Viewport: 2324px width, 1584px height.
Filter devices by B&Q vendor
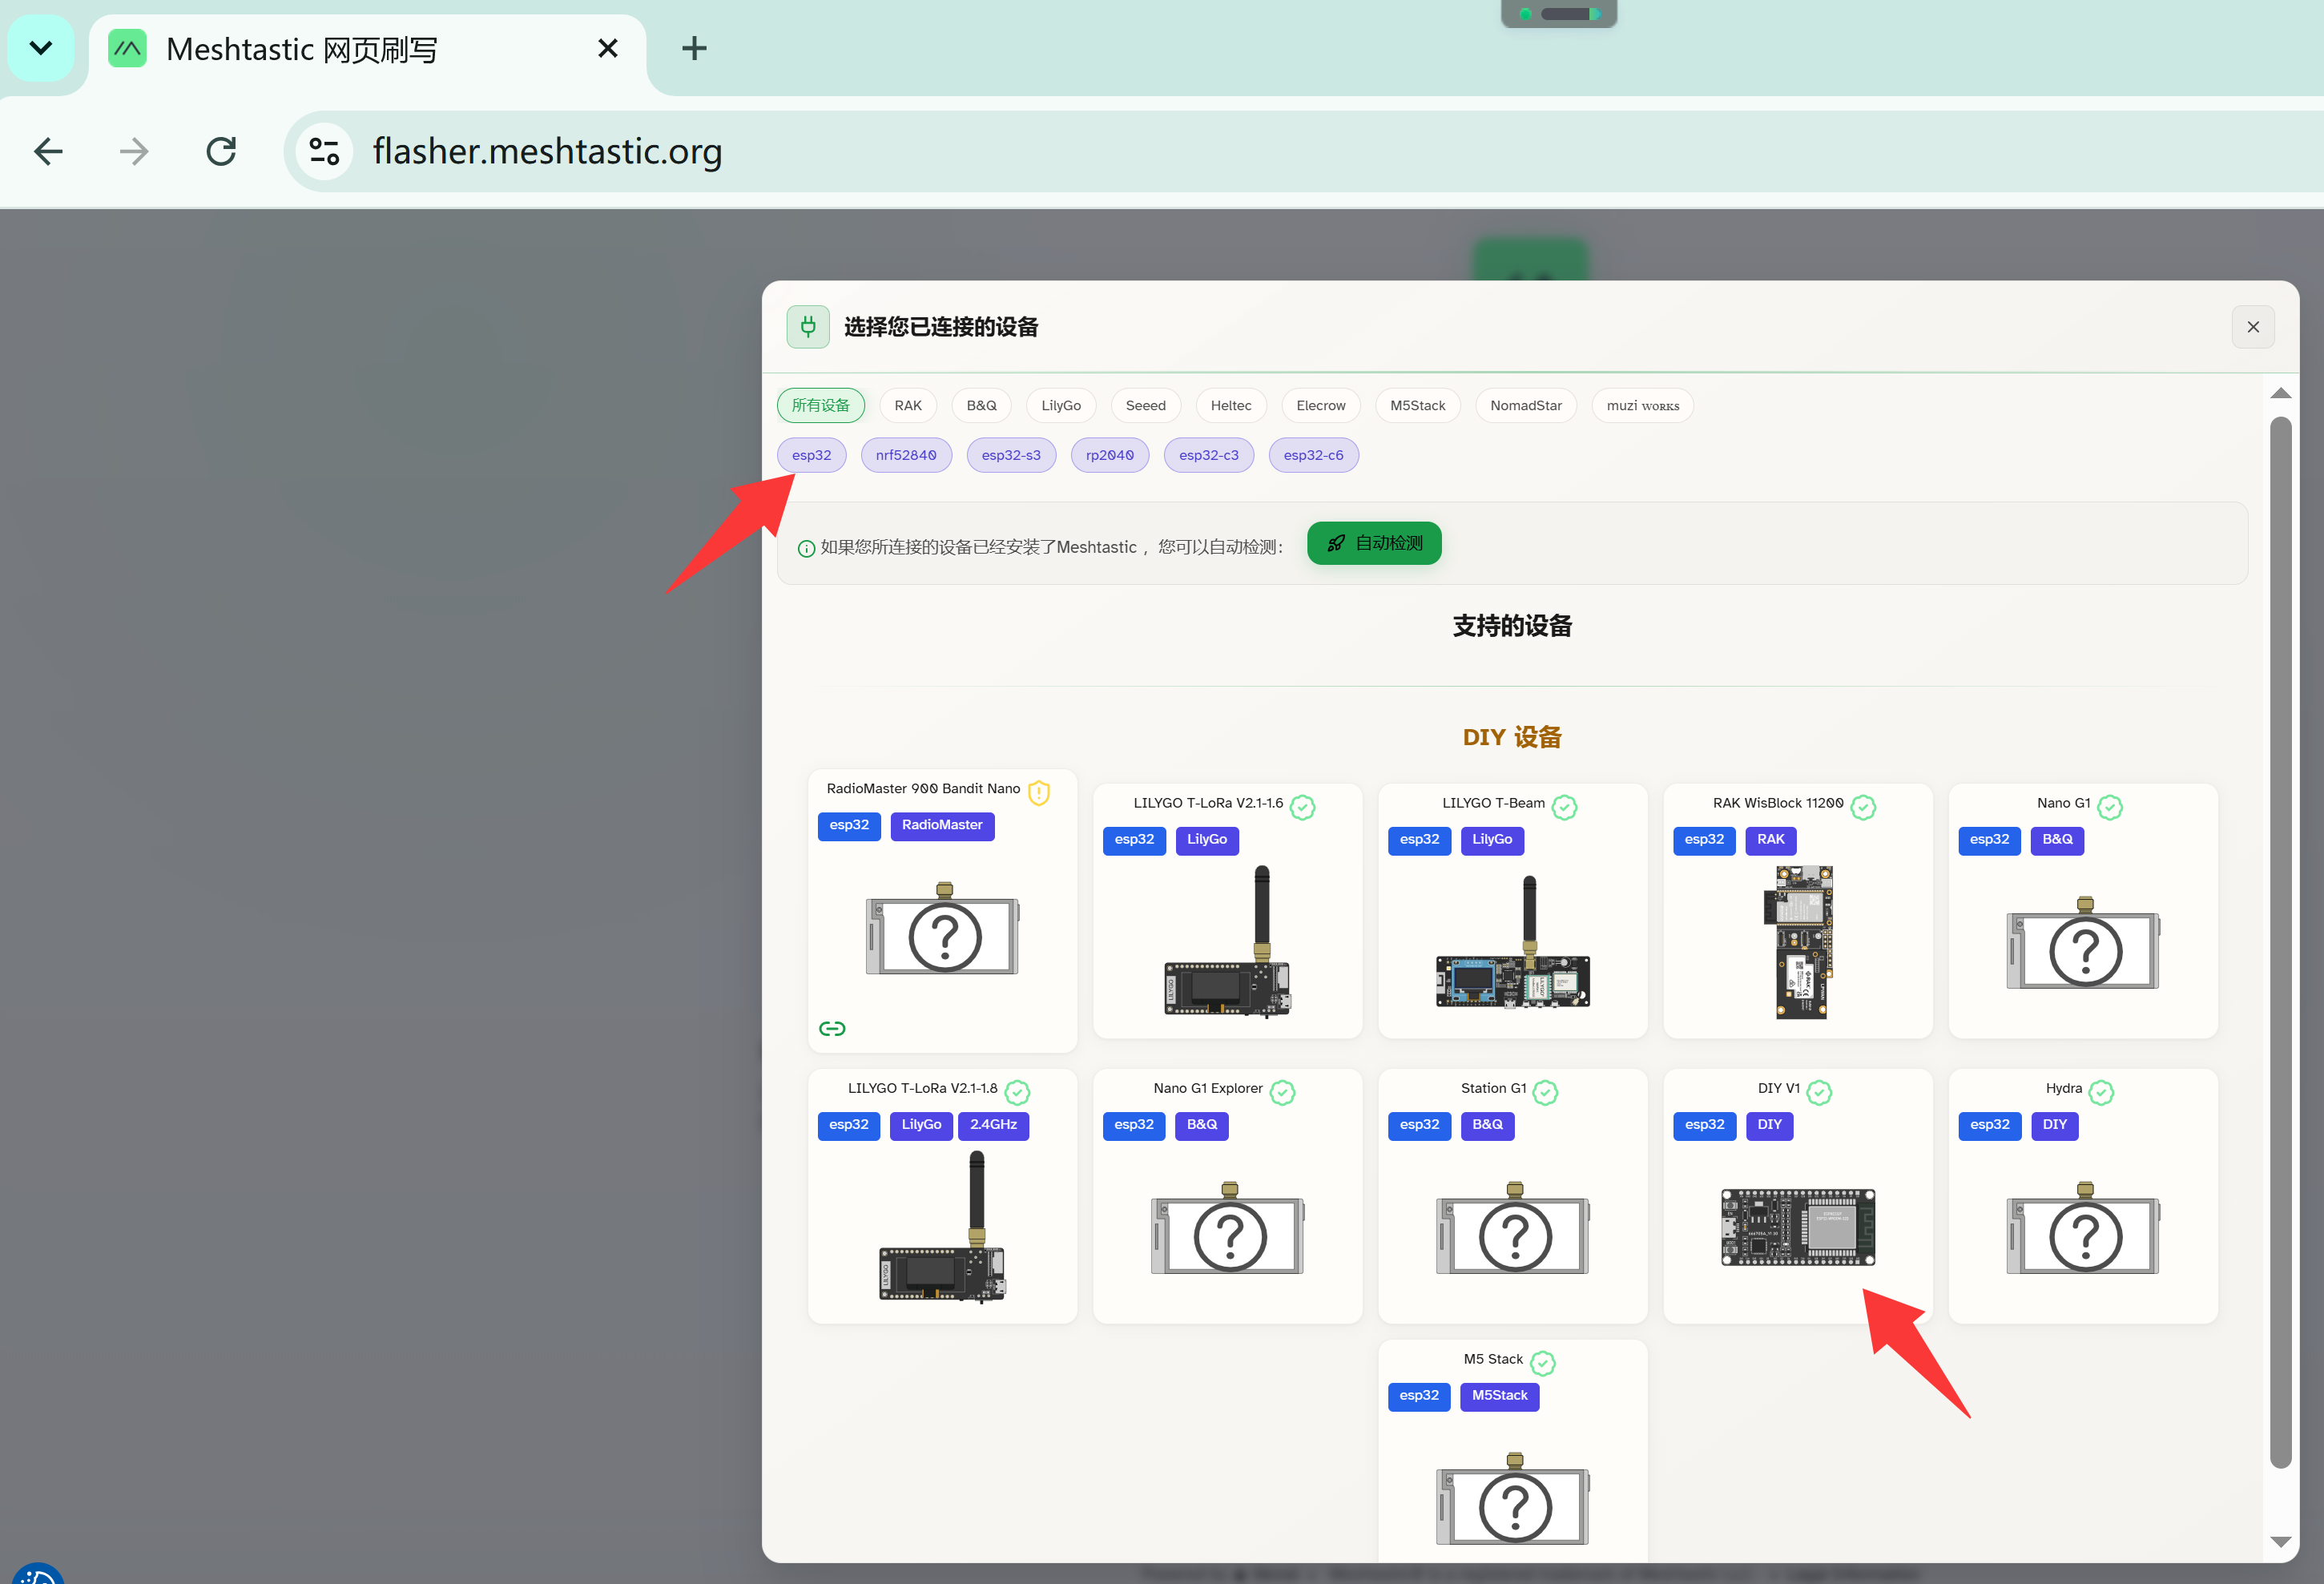pyautogui.click(x=982, y=405)
